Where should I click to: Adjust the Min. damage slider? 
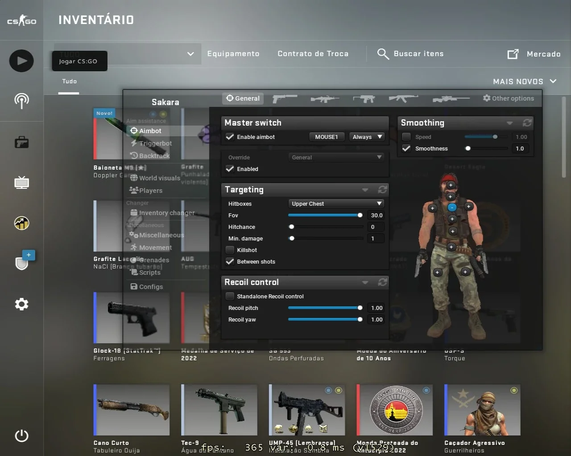click(x=327, y=238)
